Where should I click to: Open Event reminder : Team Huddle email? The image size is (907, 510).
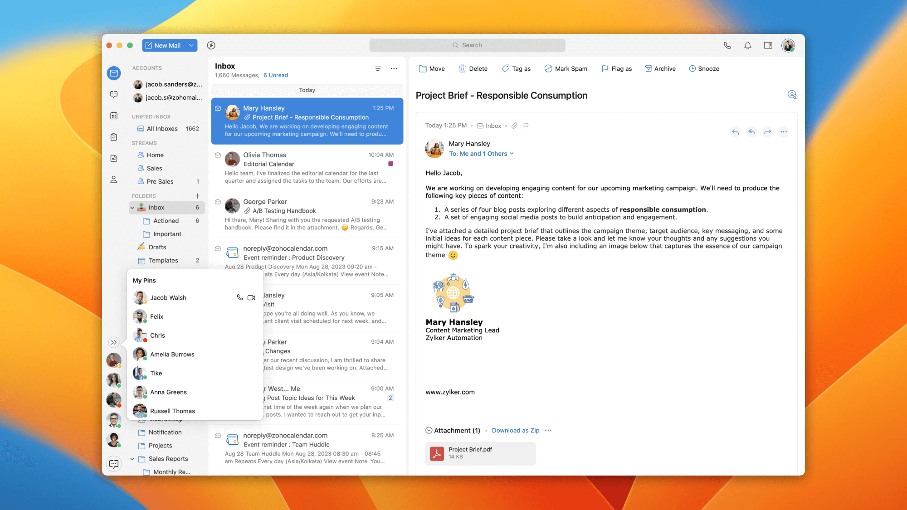[307, 448]
